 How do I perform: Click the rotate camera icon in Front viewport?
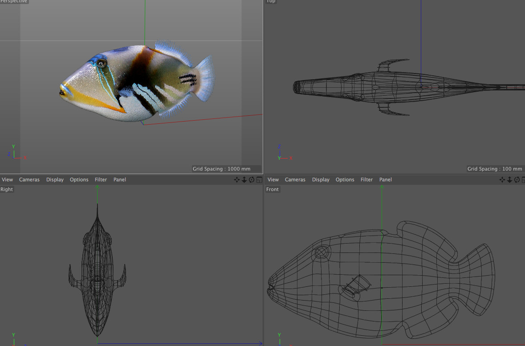517,180
